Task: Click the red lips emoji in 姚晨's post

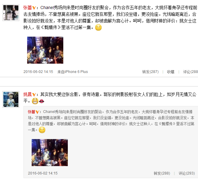Action: 42,101
